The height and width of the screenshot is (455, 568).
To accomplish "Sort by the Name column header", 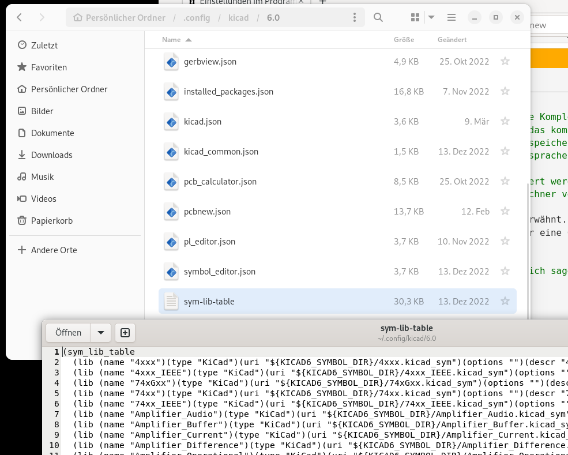I will pyautogui.click(x=177, y=39).
